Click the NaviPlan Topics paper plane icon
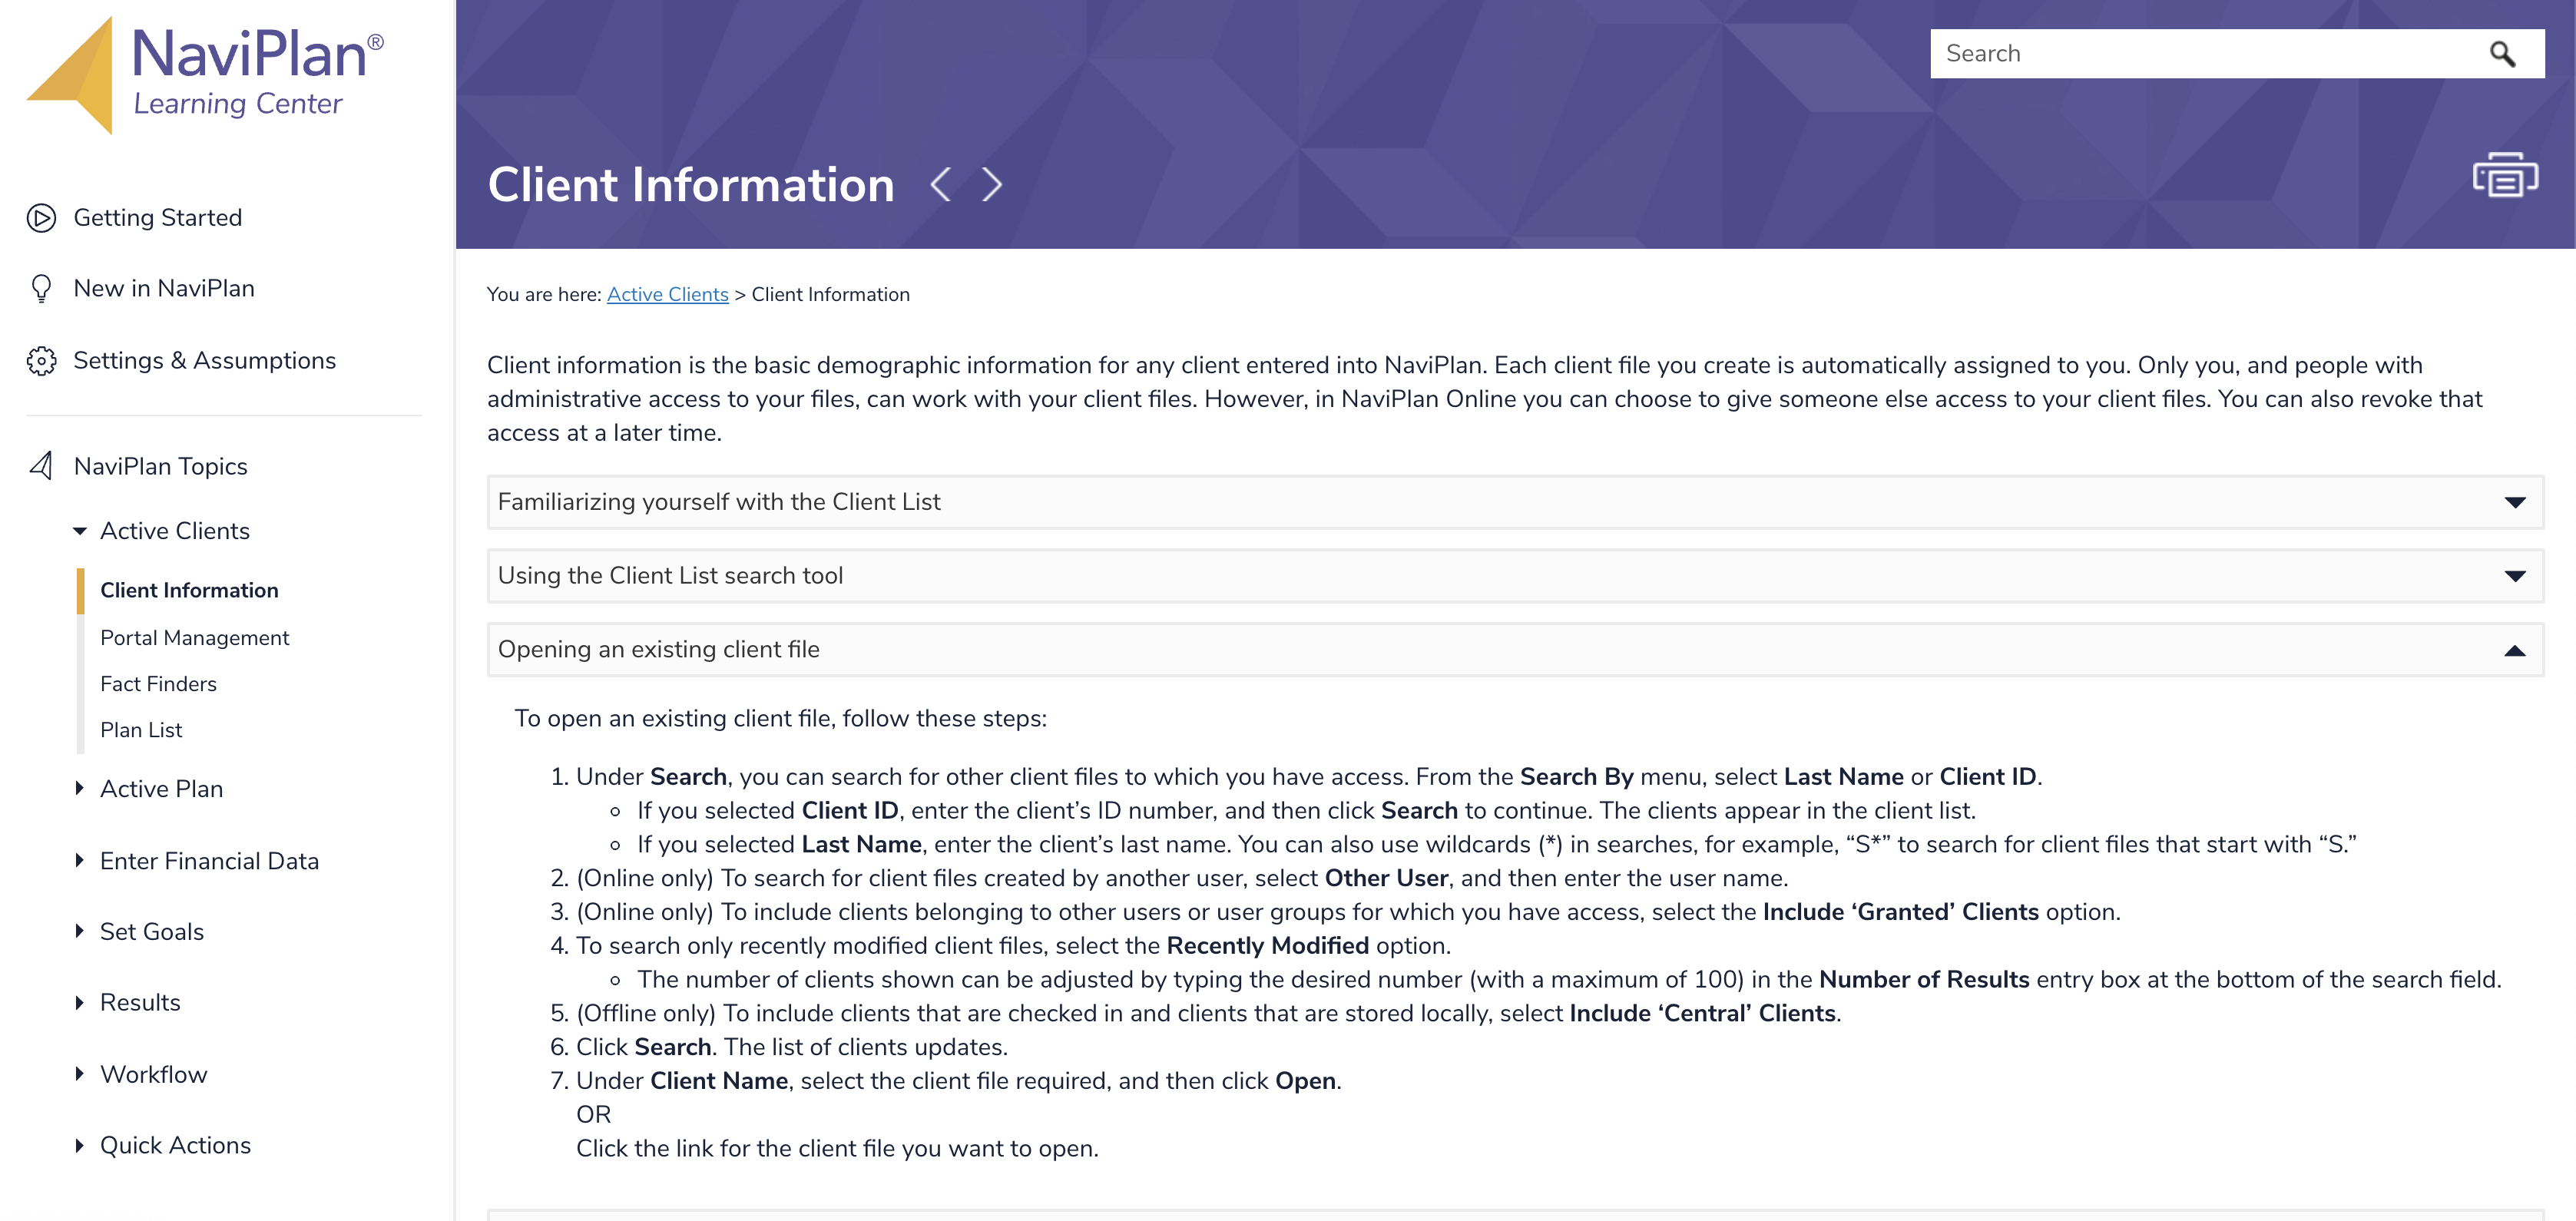The height and width of the screenshot is (1221, 2576). 41,466
